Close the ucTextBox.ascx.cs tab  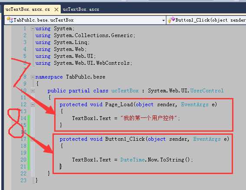click(56, 9)
